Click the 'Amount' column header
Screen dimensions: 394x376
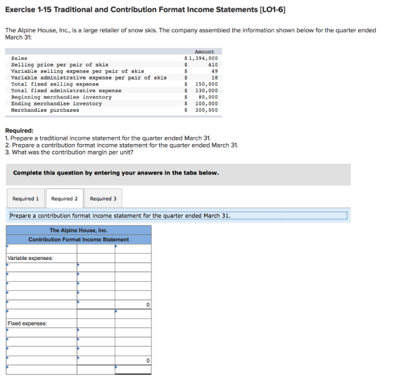(x=205, y=52)
